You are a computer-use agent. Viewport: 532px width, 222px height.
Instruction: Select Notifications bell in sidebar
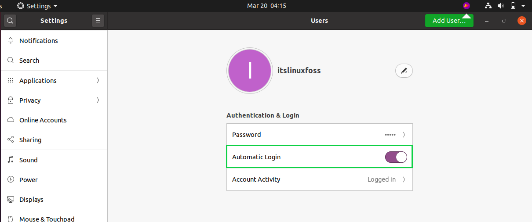coord(11,40)
